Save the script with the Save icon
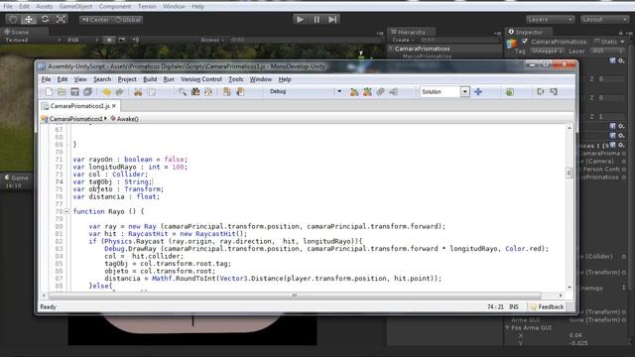635x357 pixels. [74, 92]
